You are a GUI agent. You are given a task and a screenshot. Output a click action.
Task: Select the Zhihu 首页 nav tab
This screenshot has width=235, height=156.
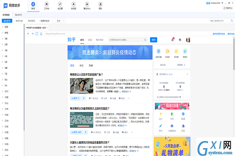pos(82,40)
